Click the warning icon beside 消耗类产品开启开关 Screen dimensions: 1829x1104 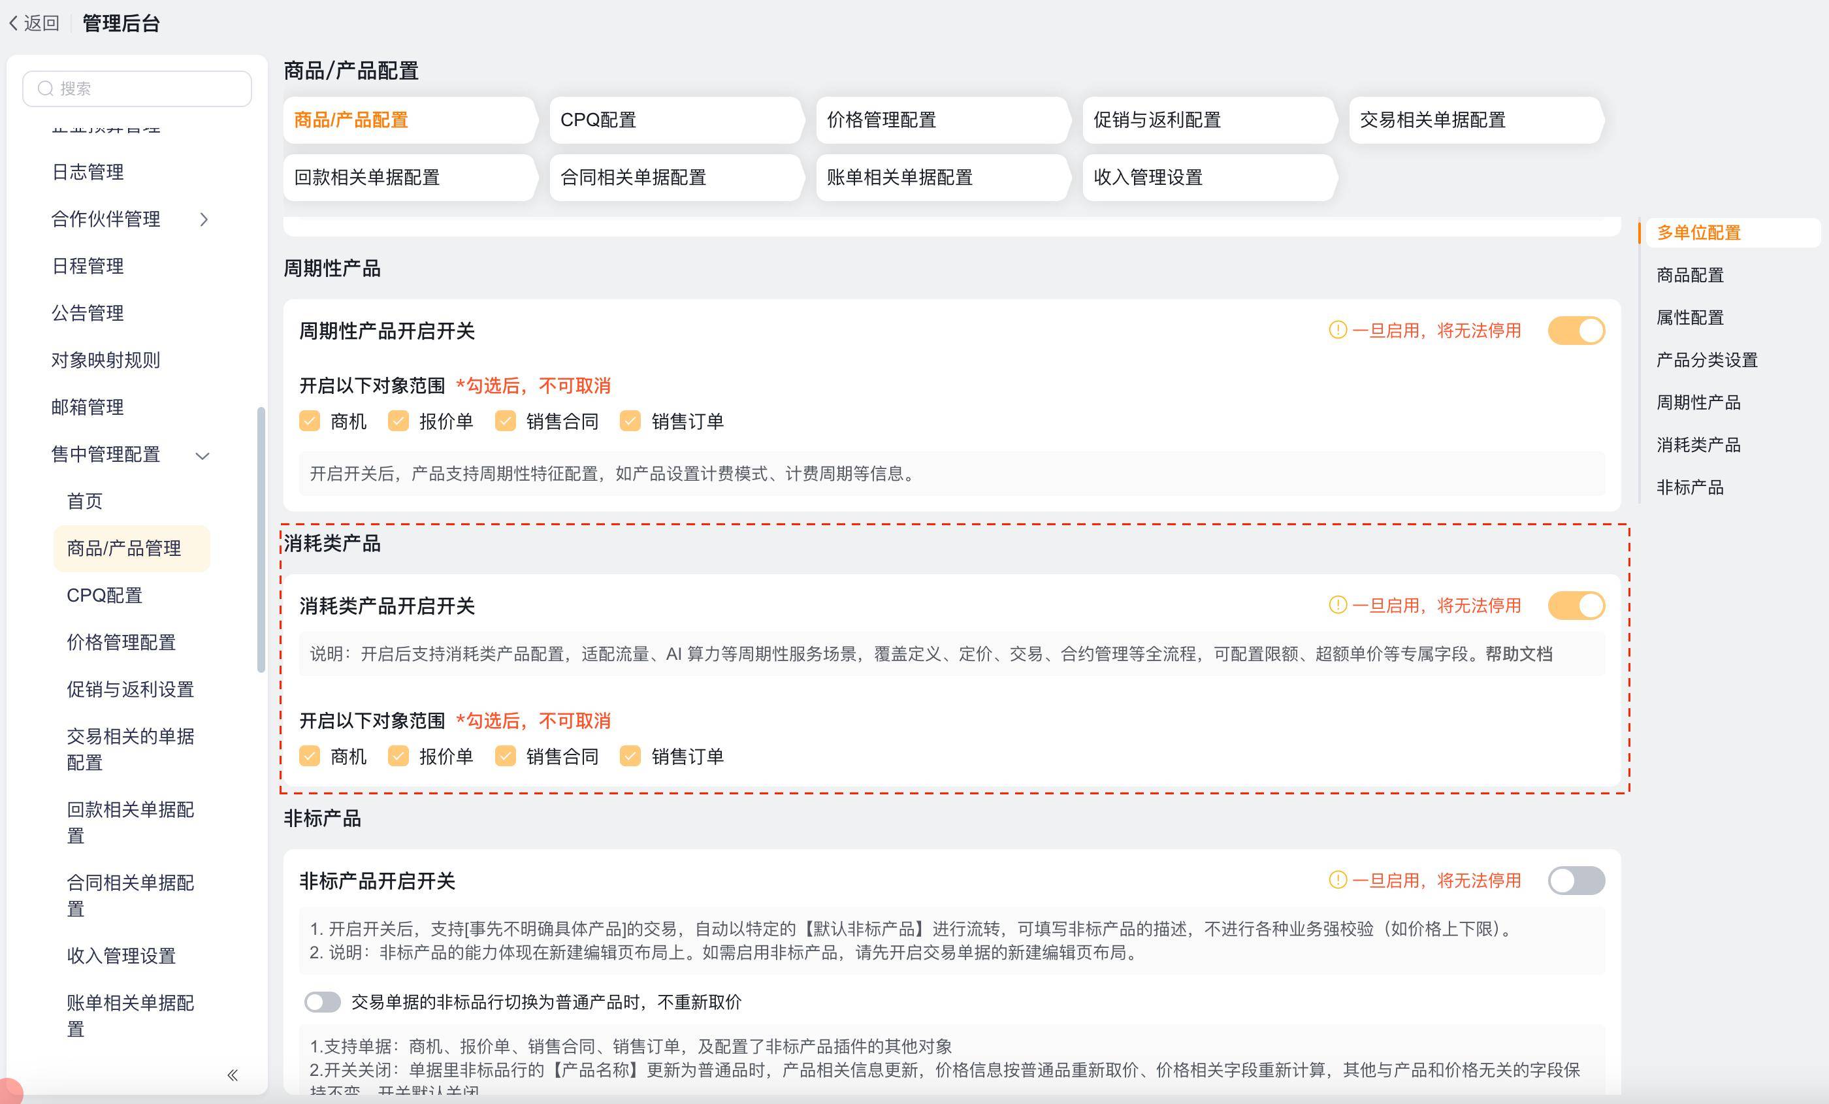coord(1337,605)
